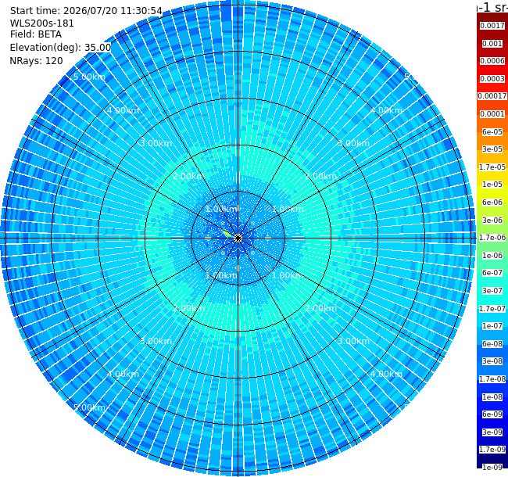This screenshot has width=508, height=477.
Task: Select the WLS200s-181 instrument label
Action: (41, 23)
